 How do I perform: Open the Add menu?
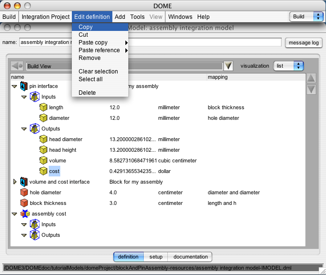tap(120, 17)
